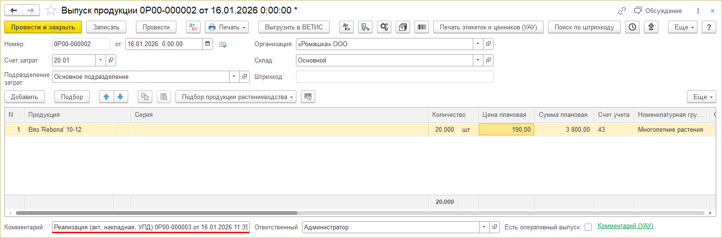Go forward with the right arrow
Screen dimensions: 722x238
tap(30, 10)
